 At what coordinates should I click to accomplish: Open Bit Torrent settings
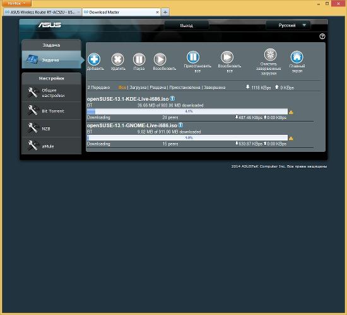[51, 111]
